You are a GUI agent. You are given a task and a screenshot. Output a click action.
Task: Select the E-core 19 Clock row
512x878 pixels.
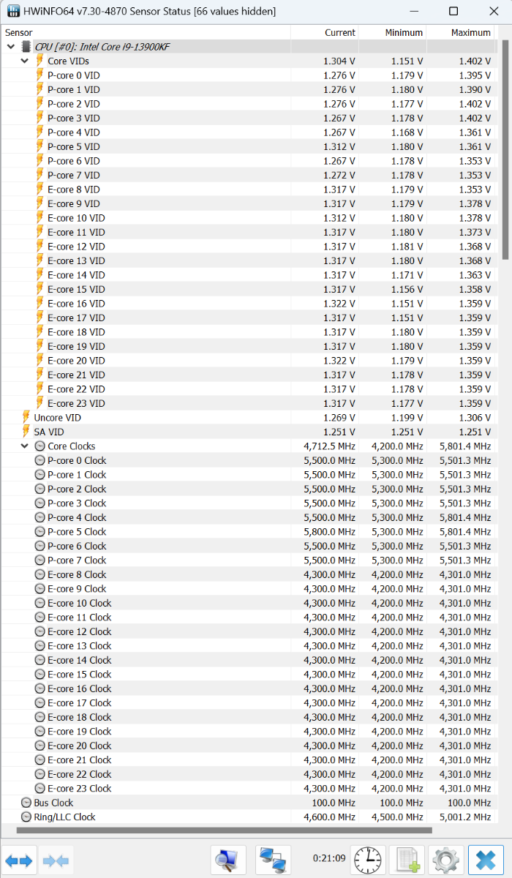click(x=249, y=732)
